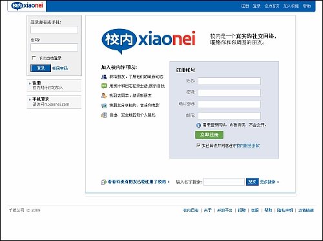Screen dimensions: 323x241
Task: Toggle the agree to service terms checkbox
Action: (198, 146)
